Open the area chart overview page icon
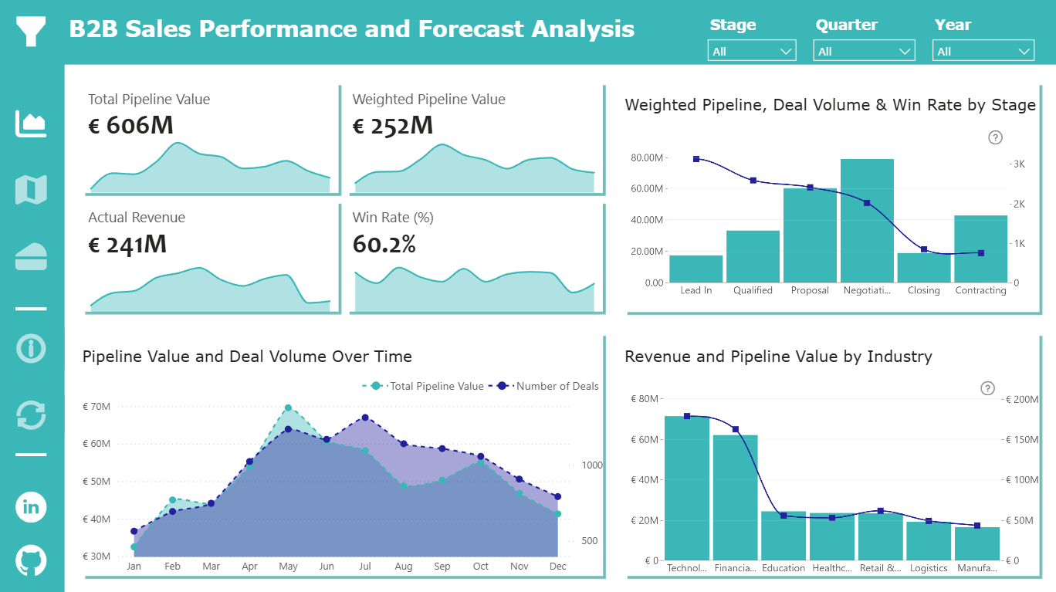This screenshot has height=592, width=1056. (x=32, y=123)
